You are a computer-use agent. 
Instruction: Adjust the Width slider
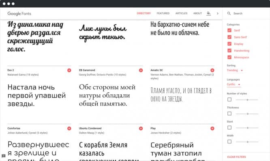(247, 142)
